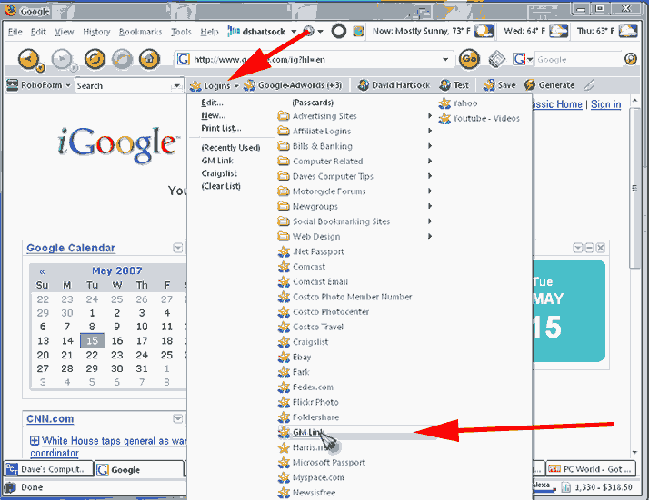
Task: Select the David Hartsock identity
Action: point(394,85)
